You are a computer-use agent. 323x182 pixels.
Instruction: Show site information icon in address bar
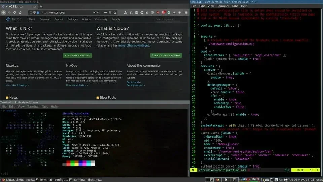[31, 12]
